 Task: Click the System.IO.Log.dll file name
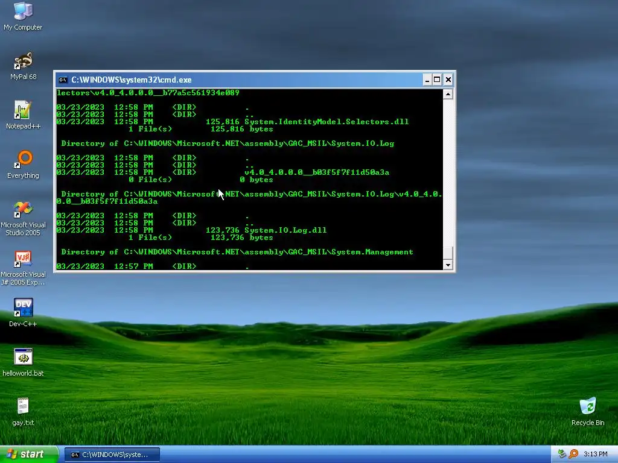[x=285, y=230]
